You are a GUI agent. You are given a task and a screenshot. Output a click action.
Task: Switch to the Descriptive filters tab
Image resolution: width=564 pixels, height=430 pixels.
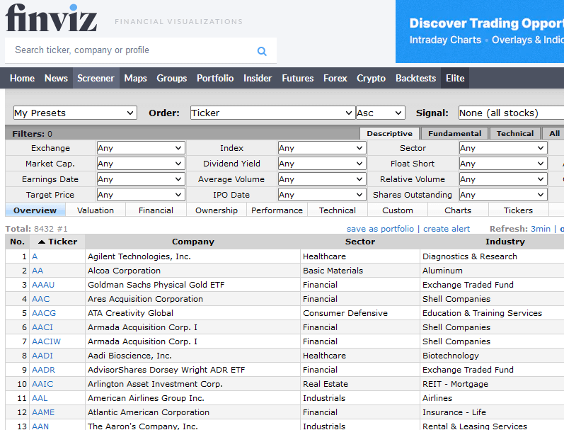[x=389, y=134]
